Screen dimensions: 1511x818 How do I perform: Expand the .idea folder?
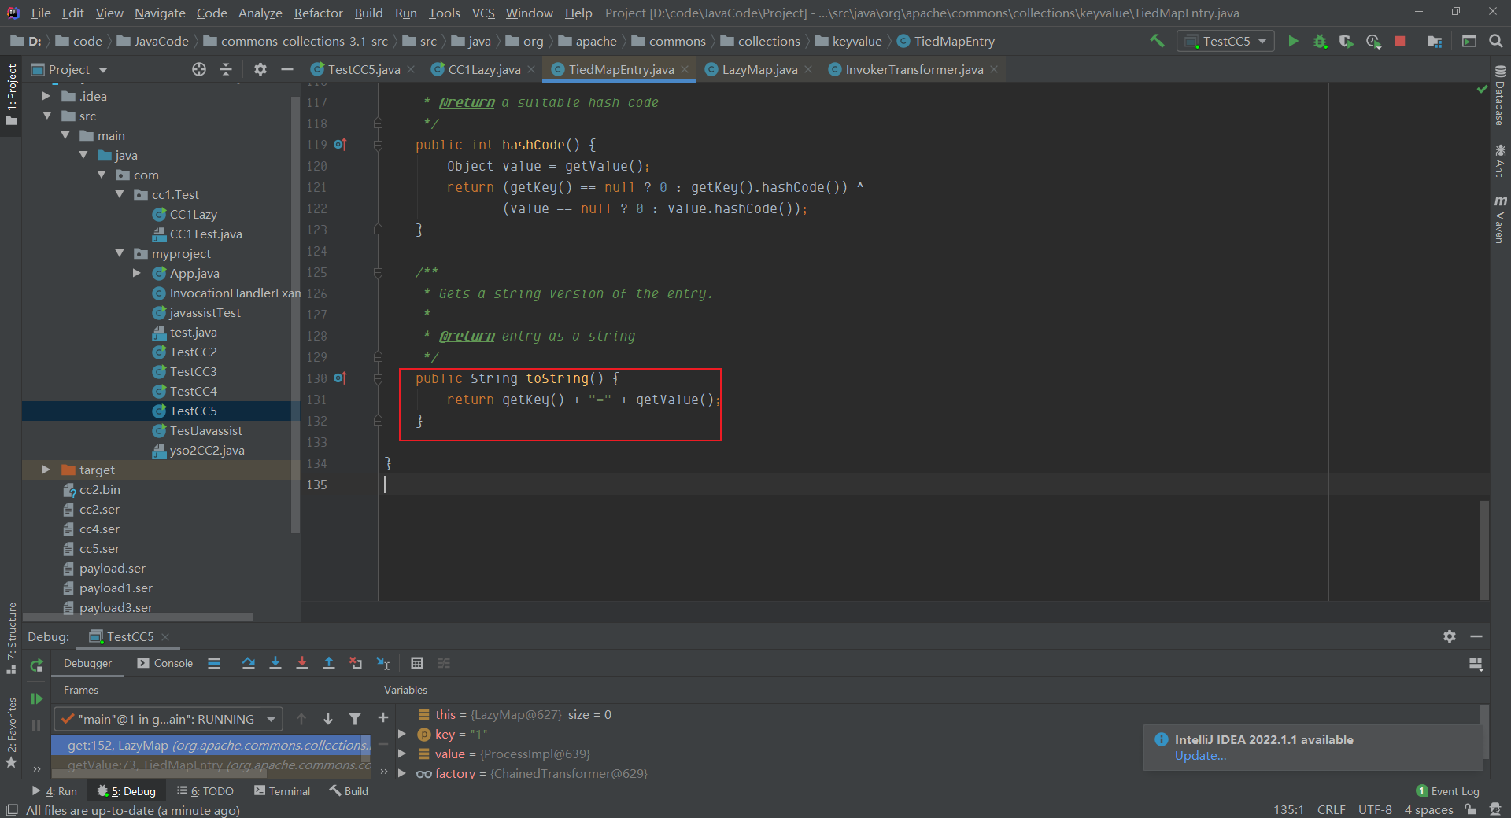pos(46,96)
